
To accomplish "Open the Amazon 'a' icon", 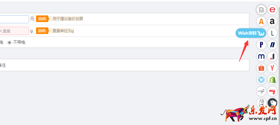I will pyautogui.click(x=272, y=21).
